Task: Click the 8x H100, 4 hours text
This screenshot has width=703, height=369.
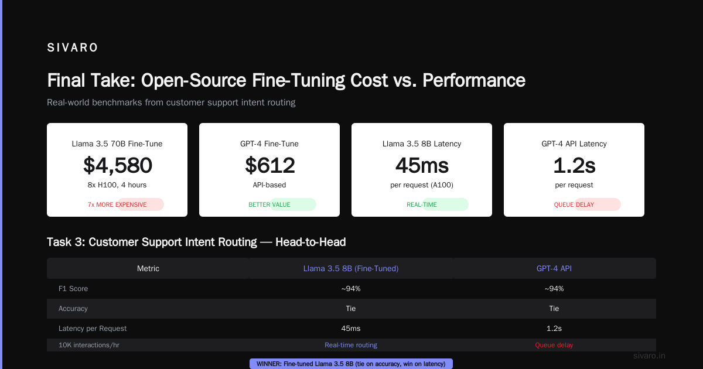Action: point(117,185)
